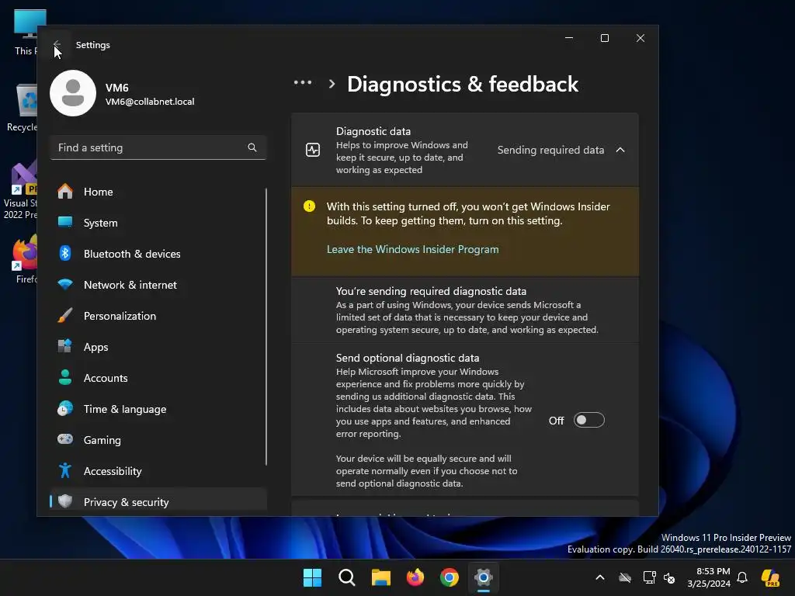795x596 pixels.
Task: Click the Gaming controller icon
Action: pyautogui.click(x=65, y=439)
